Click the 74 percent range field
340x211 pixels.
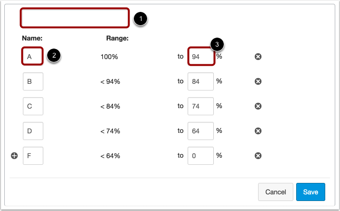coord(200,106)
